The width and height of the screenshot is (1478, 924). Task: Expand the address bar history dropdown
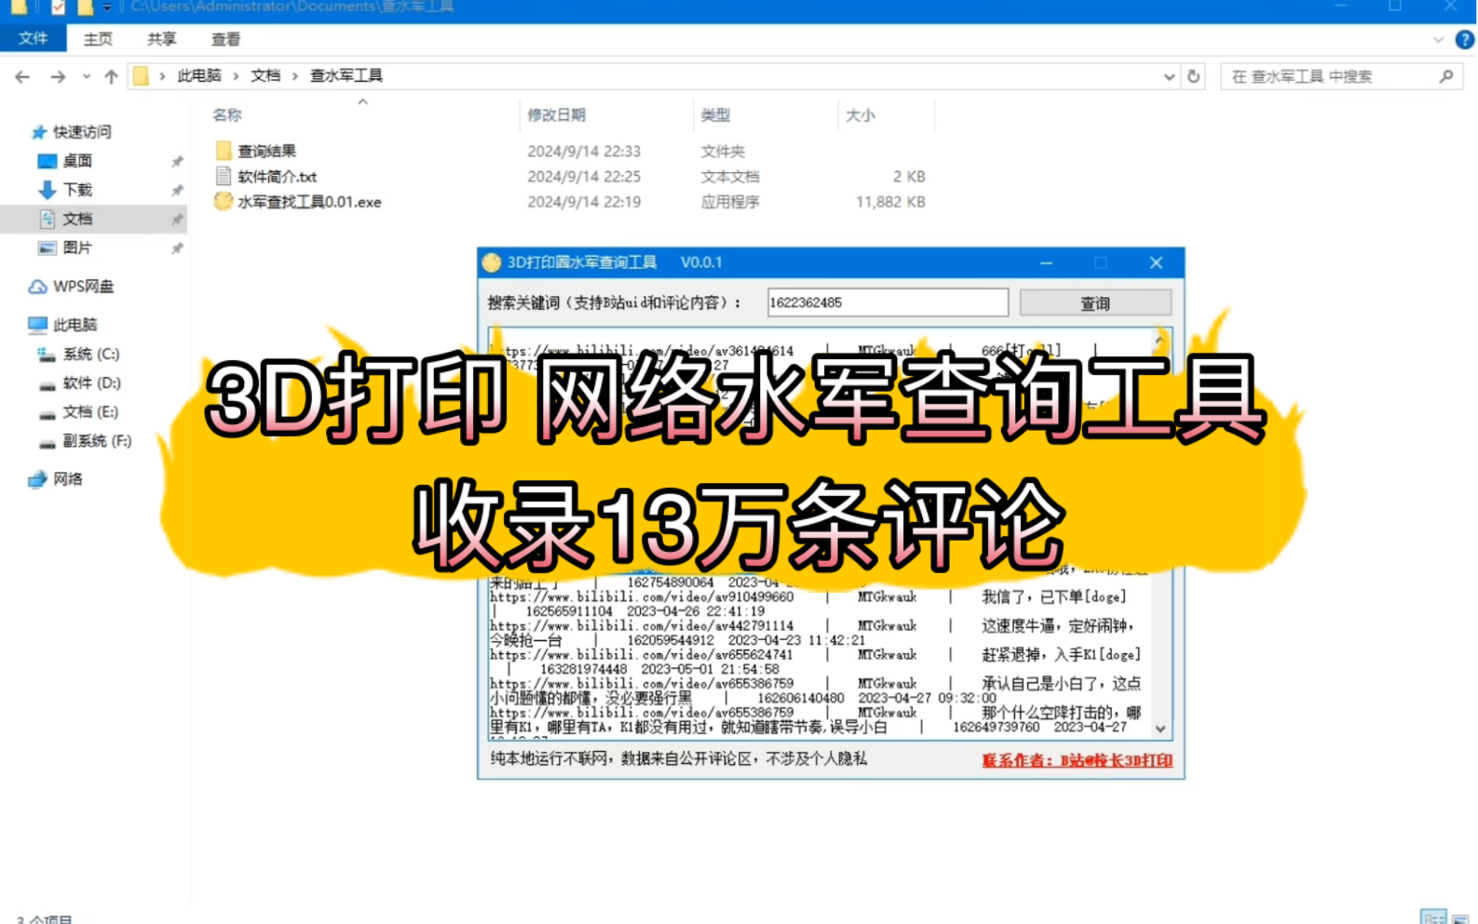[1169, 76]
